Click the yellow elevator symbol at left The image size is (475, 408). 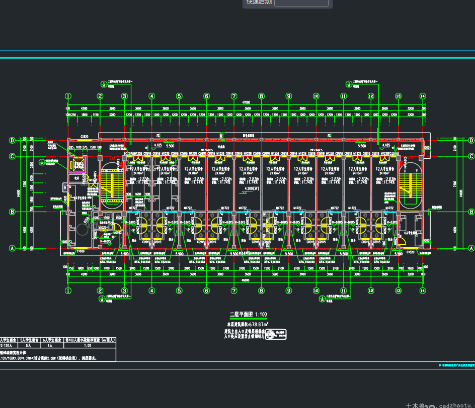coord(78,164)
